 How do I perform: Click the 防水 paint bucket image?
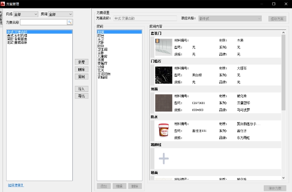pos(163,131)
